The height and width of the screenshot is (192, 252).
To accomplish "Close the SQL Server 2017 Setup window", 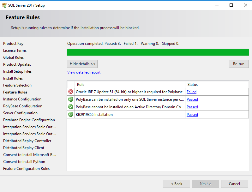I will (x=246, y=5).
